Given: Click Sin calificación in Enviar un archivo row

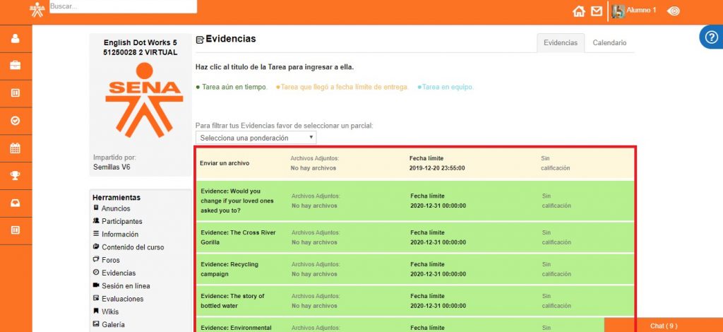Looking at the screenshot, I should 555,163.
